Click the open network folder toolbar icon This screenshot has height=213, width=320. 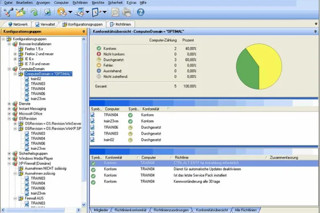coord(21,12)
